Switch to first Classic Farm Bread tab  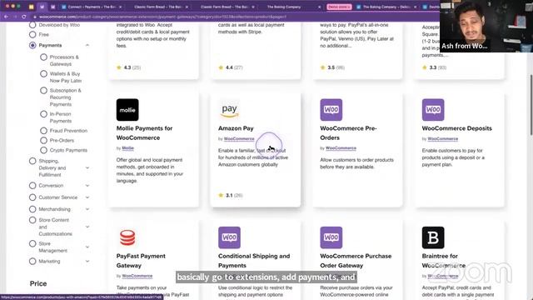point(158,7)
